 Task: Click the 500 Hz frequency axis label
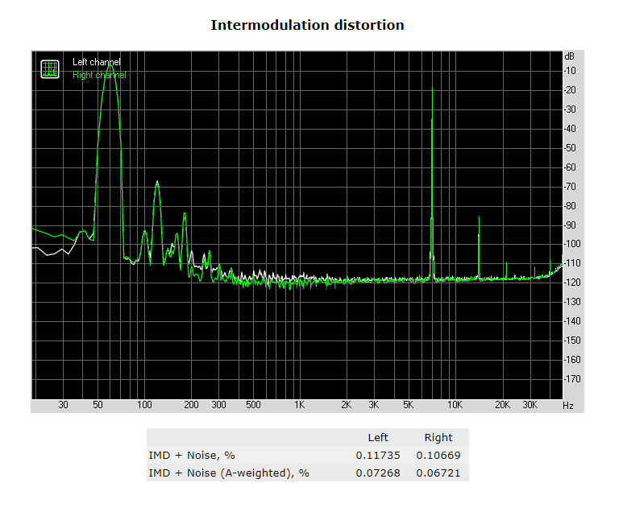click(254, 405)
